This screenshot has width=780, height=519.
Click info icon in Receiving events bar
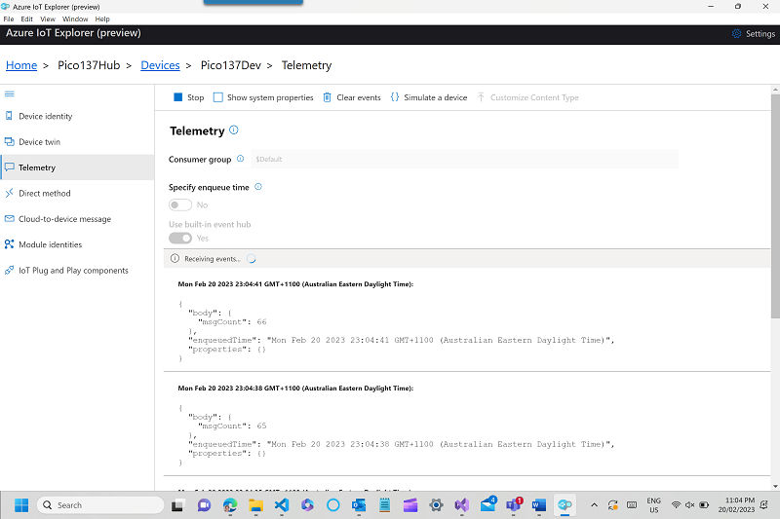click(x=175, y=258)
